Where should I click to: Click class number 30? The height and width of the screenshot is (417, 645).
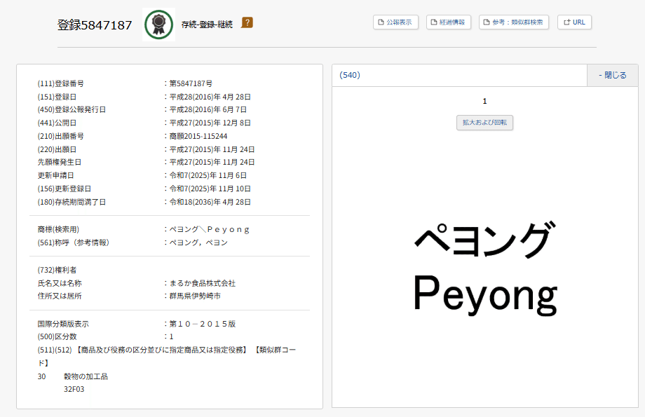click(x=41, y=376)
